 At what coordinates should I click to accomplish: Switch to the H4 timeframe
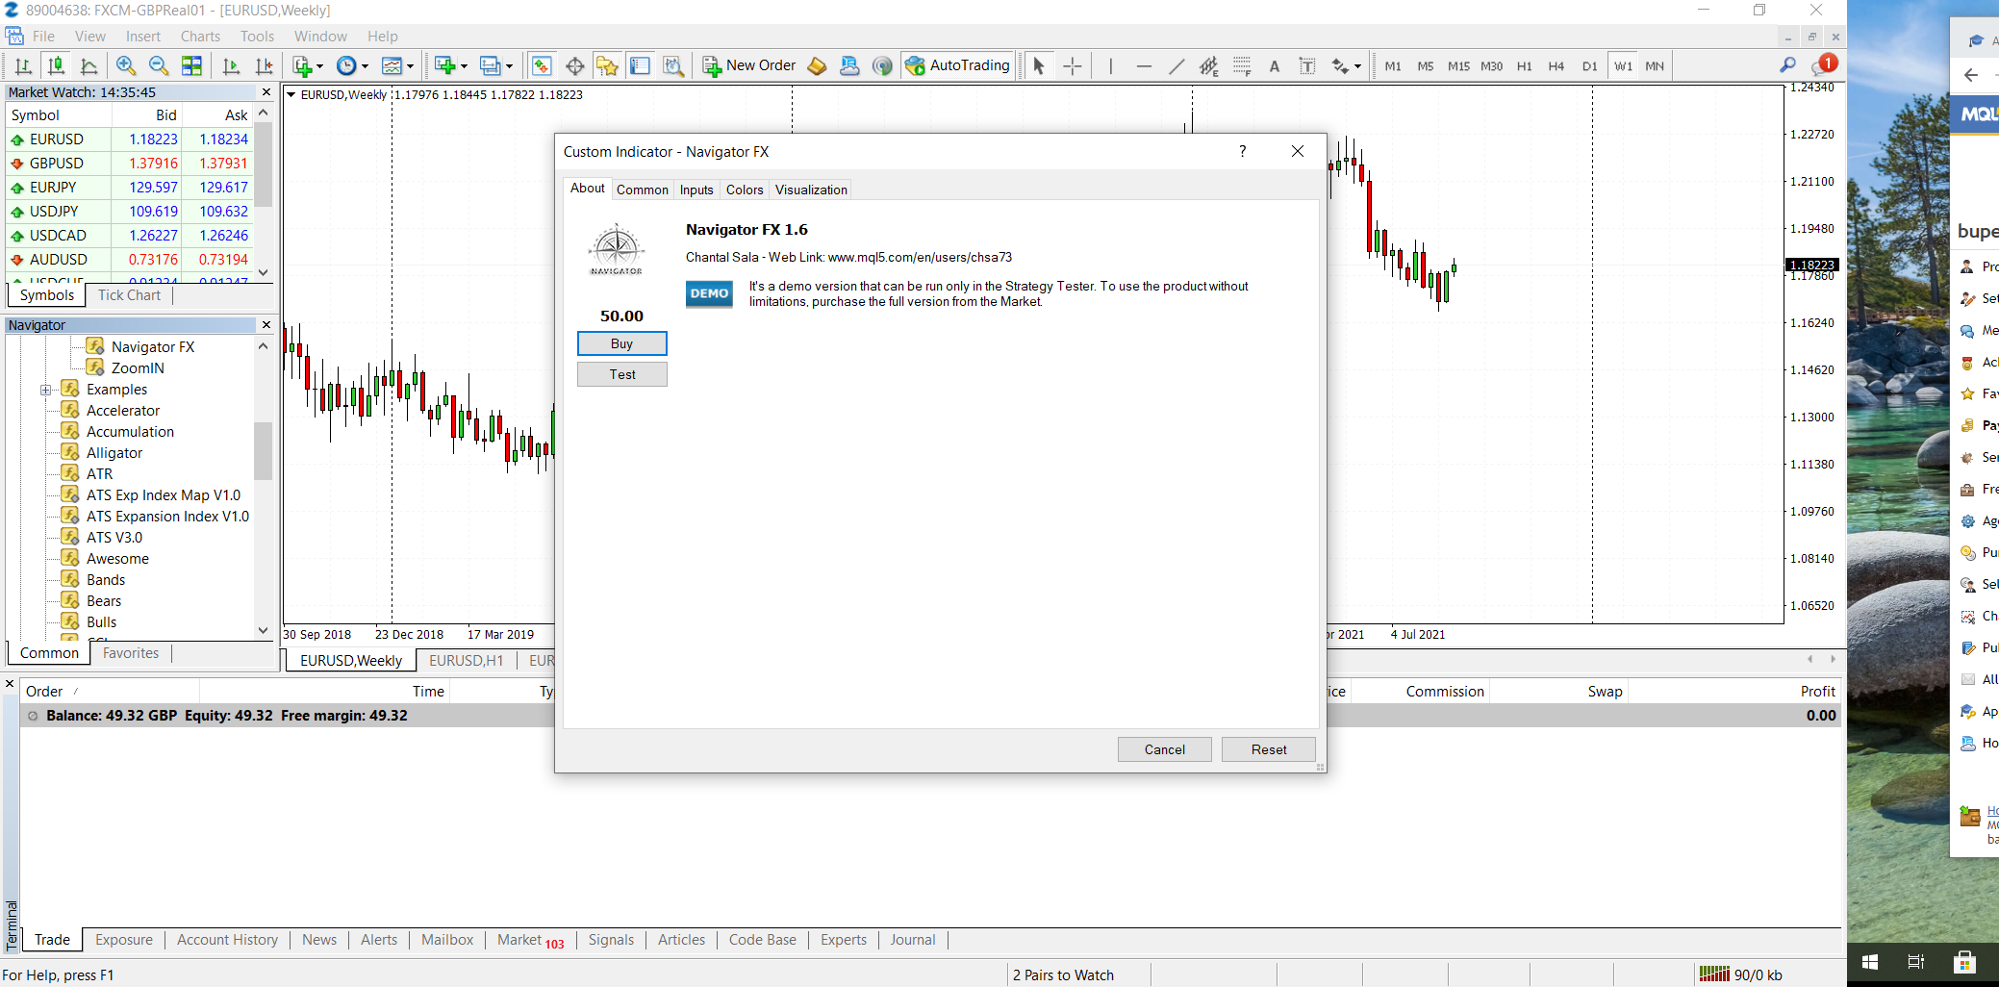[x=1556, y=66]
